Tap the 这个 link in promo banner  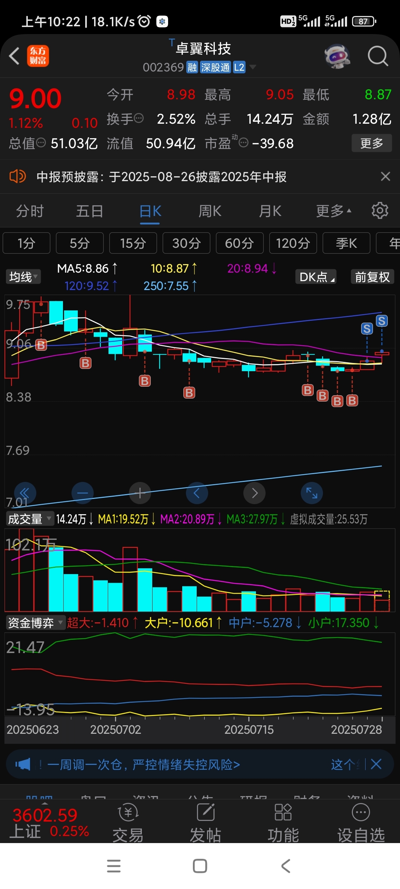(345, 765)
